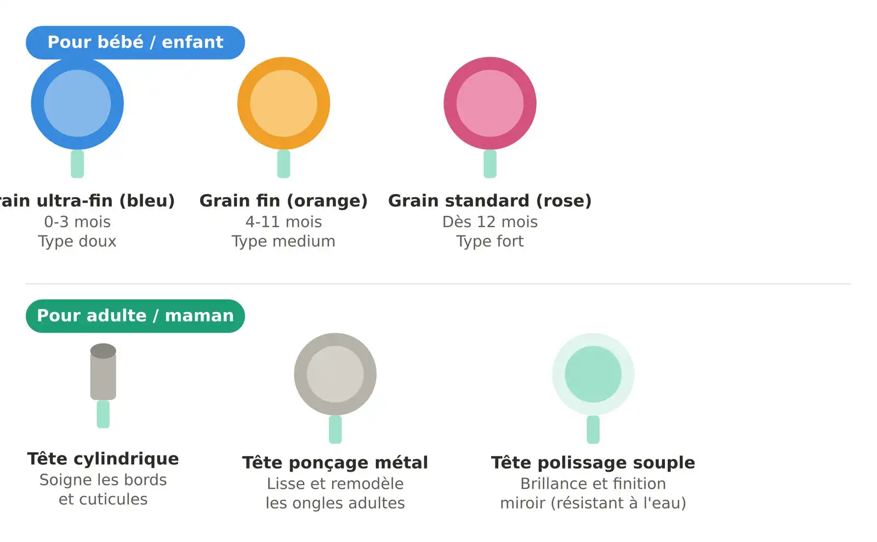Click the blue ultra-fine grain head icon
Screen dimensions: 877x542
click(x=77, y=104)
